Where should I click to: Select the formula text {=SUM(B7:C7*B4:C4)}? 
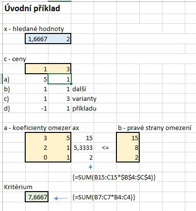click(104, 197)
